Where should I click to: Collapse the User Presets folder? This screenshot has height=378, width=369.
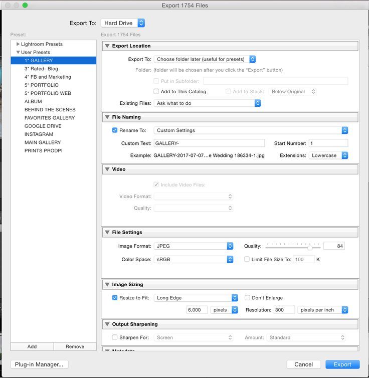click(x=18, y=52)
